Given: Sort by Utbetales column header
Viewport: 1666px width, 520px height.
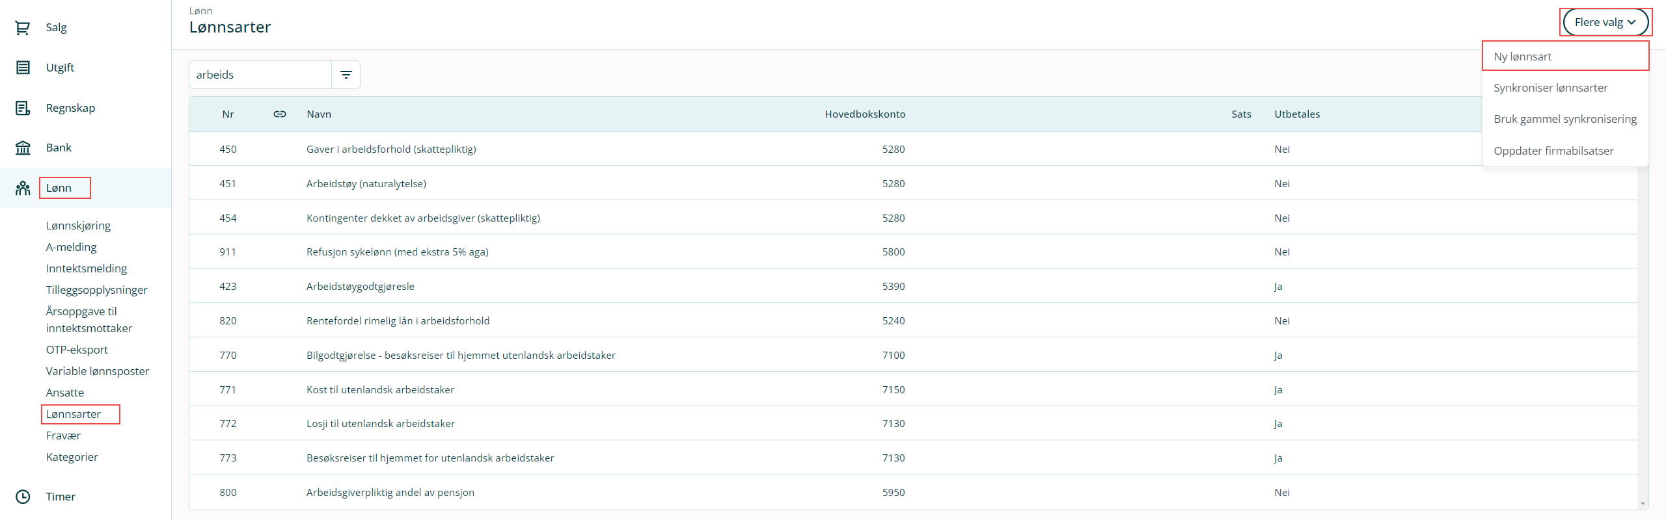Looking at the screenshot, I should point(1297,114).
